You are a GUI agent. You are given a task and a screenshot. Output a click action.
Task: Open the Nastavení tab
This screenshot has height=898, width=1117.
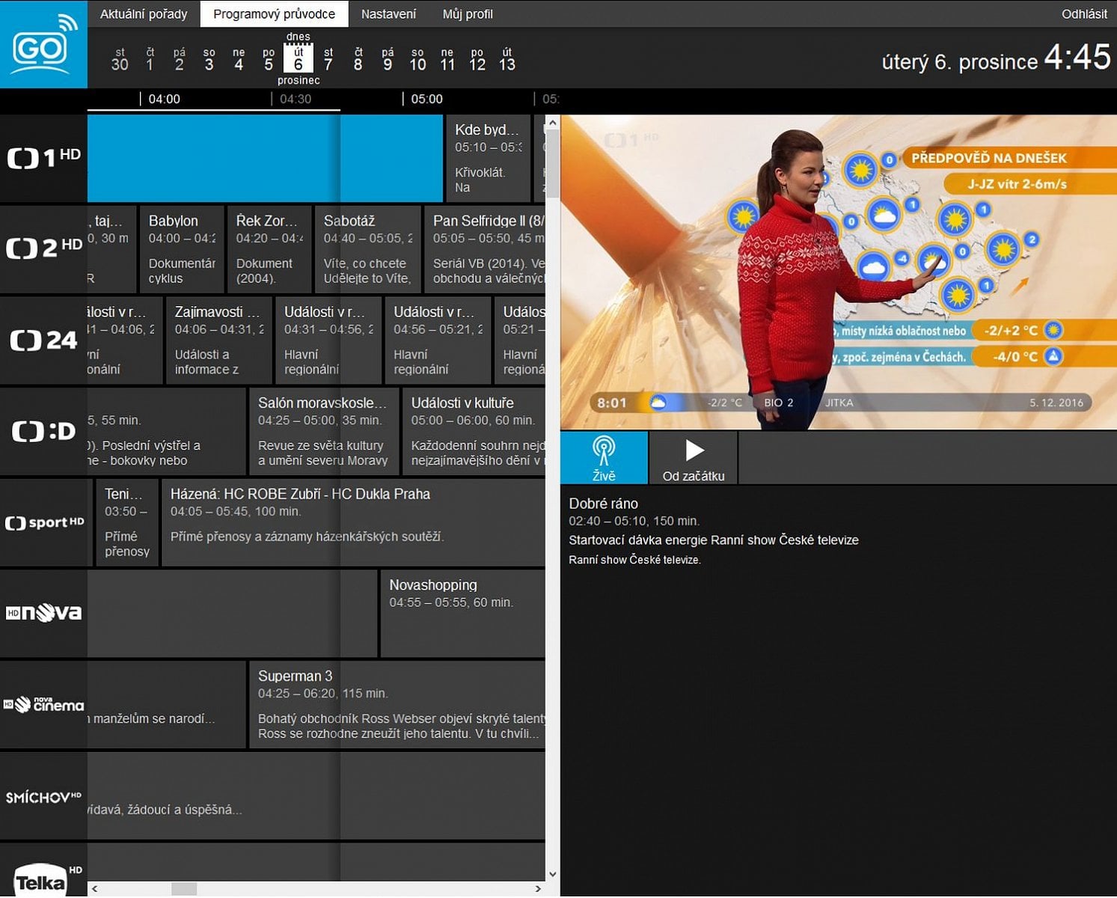(388, 13)
